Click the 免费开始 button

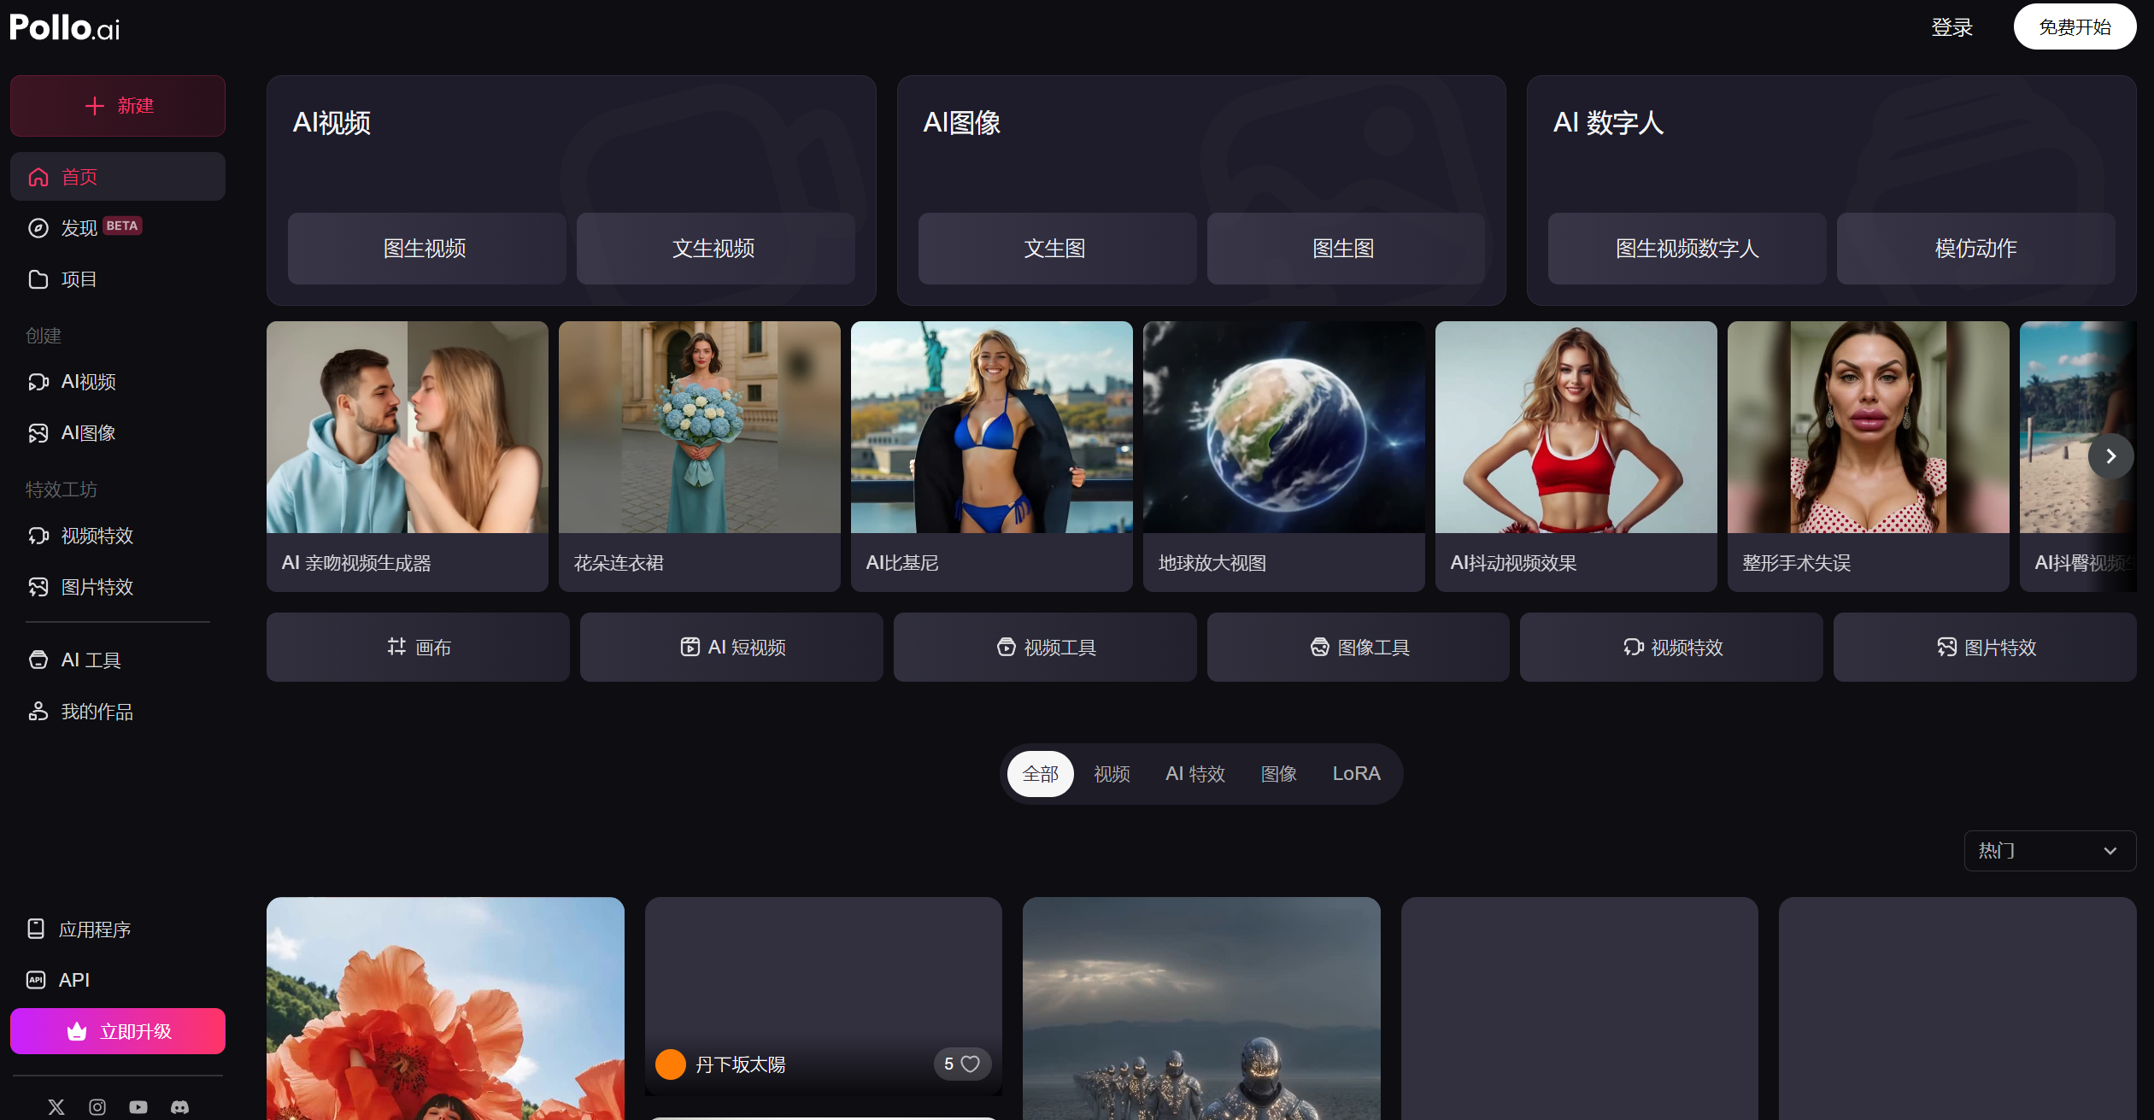2075,26
